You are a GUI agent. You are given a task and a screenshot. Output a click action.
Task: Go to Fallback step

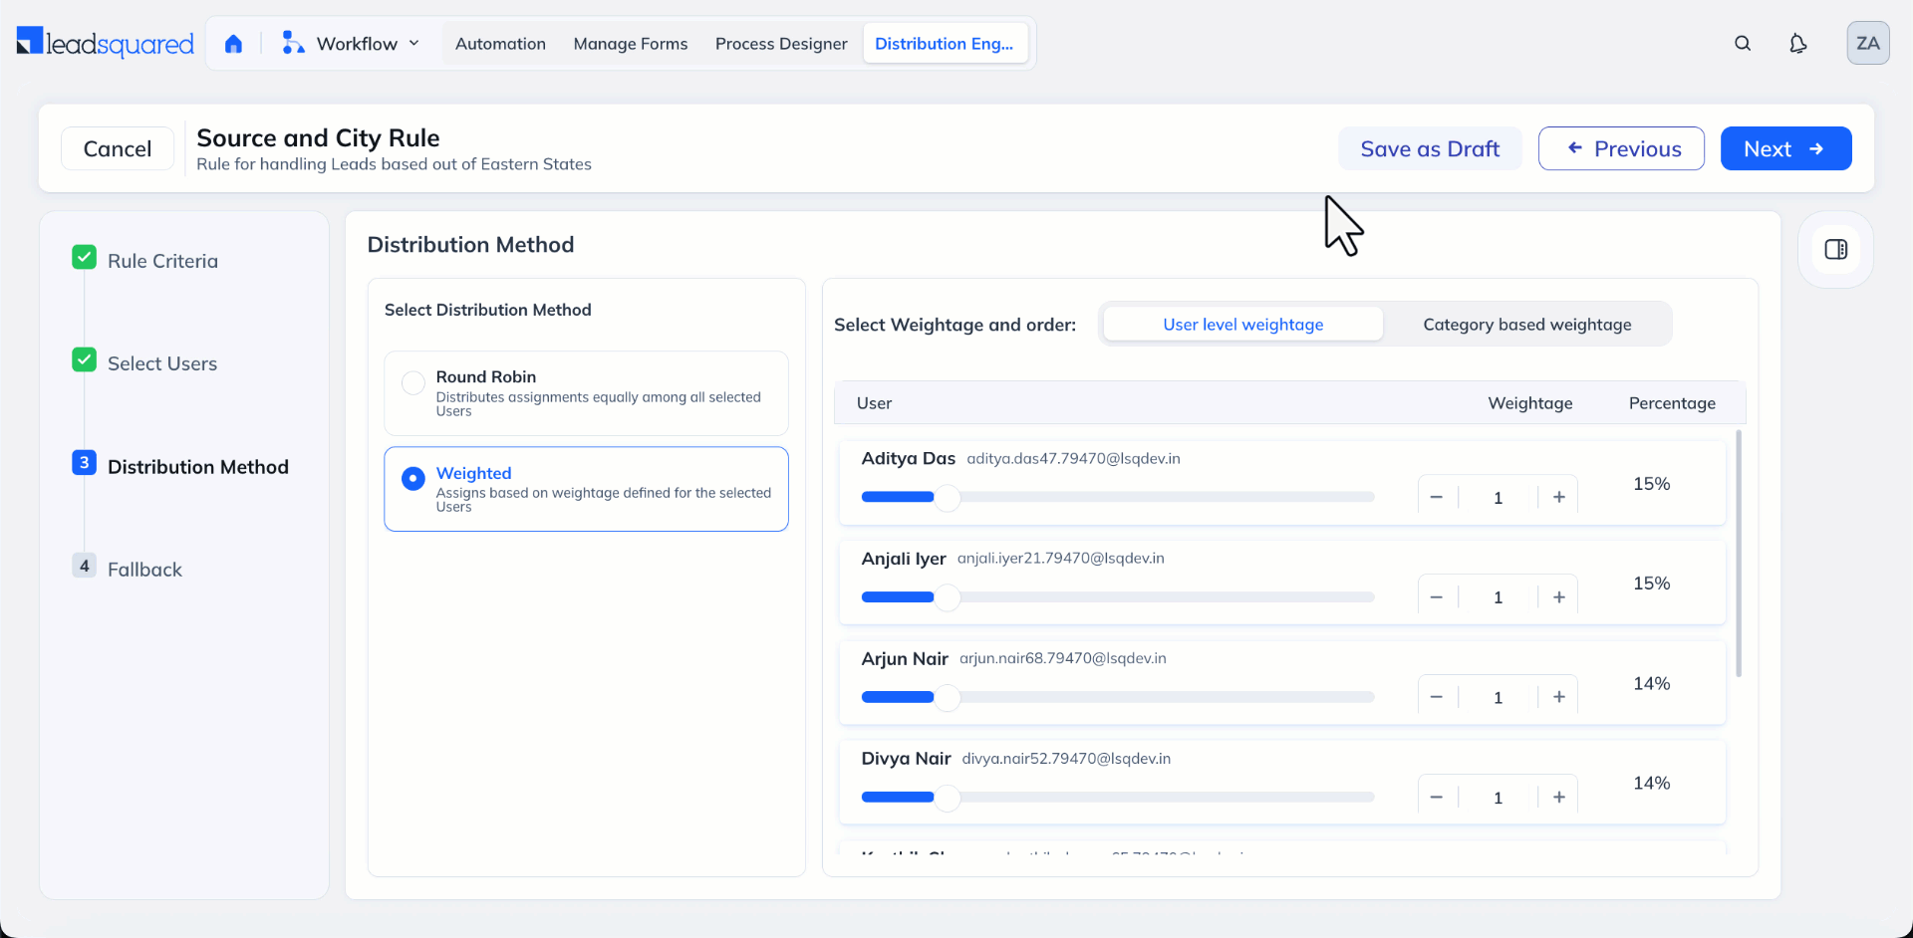coord(144,570)
